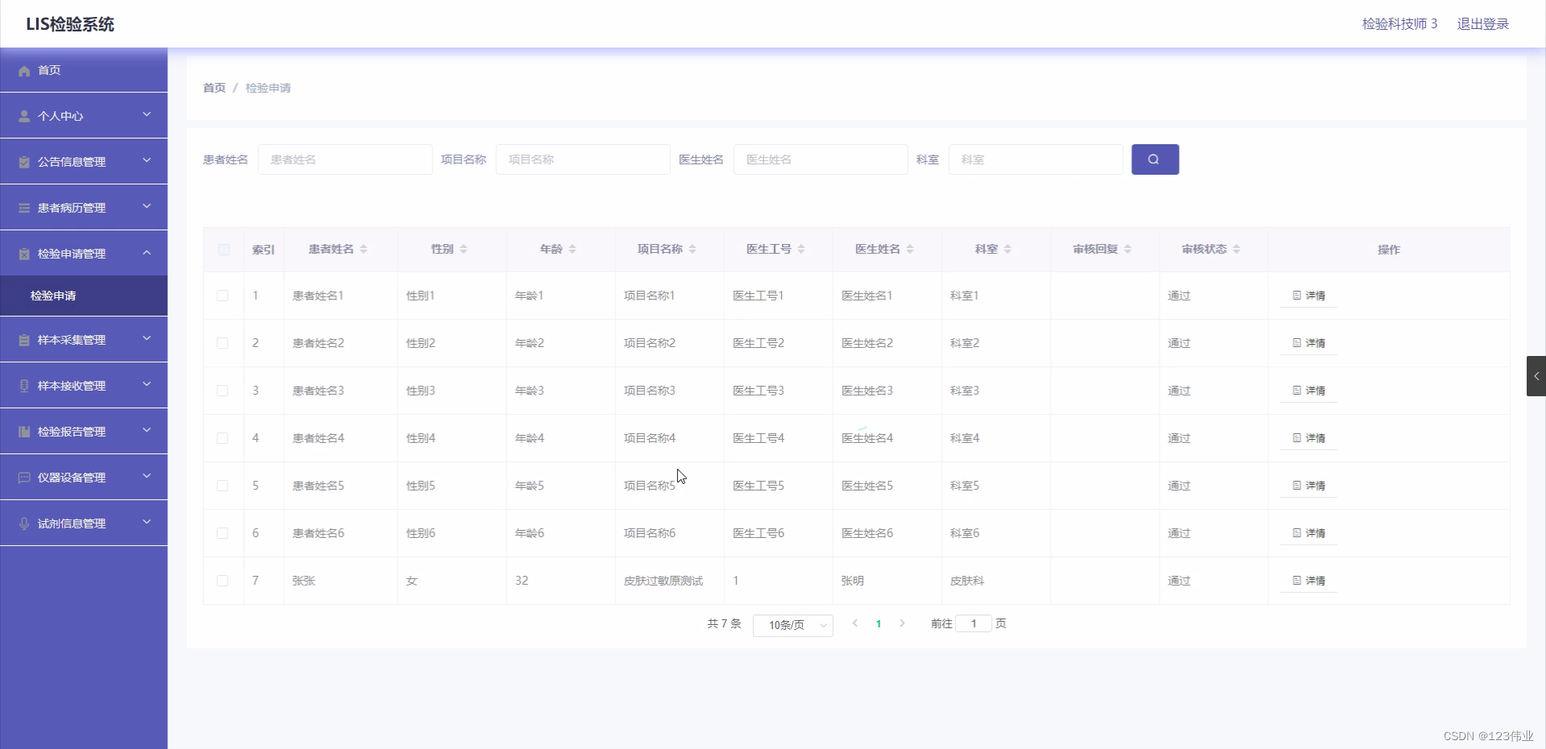
Task: Click the 公告信息管理 announcement icon
Action: (24, 161)
